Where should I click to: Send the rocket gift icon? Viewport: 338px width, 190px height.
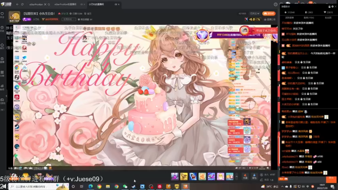(x=193, y=176)
